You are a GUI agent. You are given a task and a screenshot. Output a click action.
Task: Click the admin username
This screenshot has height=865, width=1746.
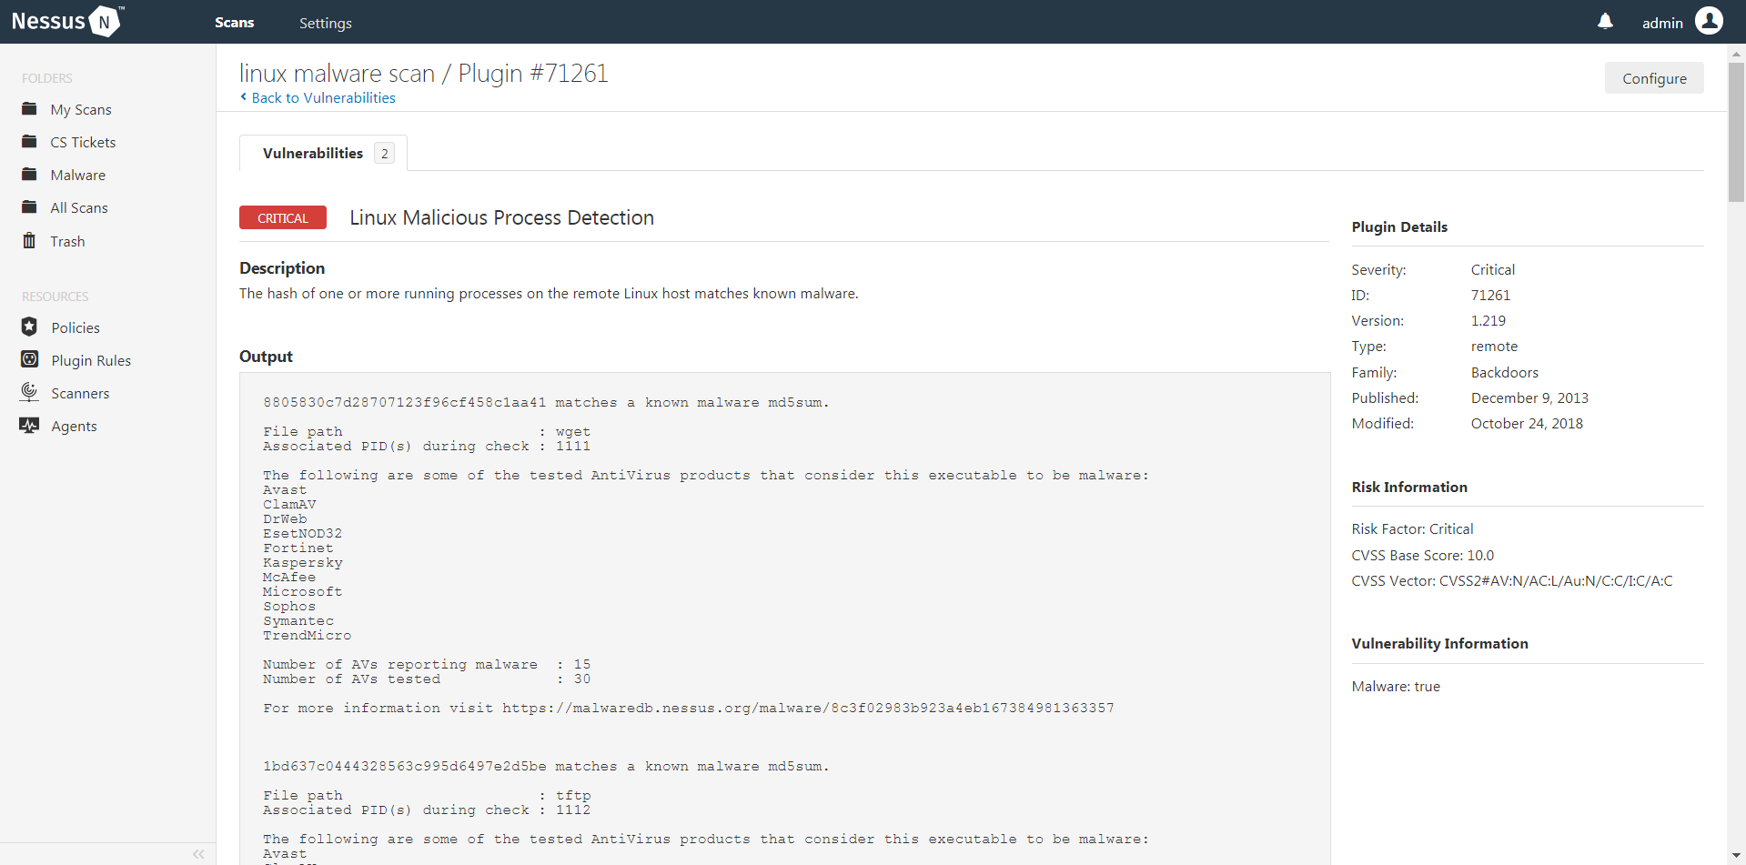tap(1662, 23)
